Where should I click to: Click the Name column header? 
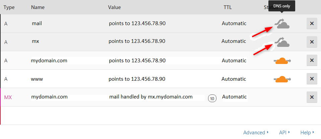point(38,7)
